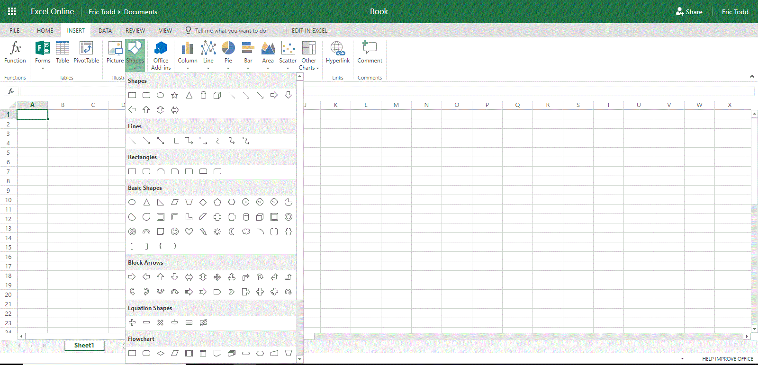Switch to the DATA tab
The image size is (758, 365).
click(x=105, y=30)
